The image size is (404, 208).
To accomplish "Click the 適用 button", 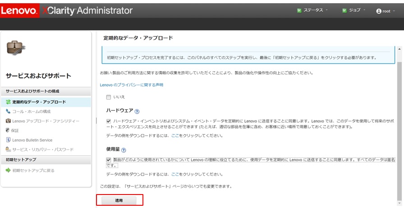I will [x=119, y=200].
